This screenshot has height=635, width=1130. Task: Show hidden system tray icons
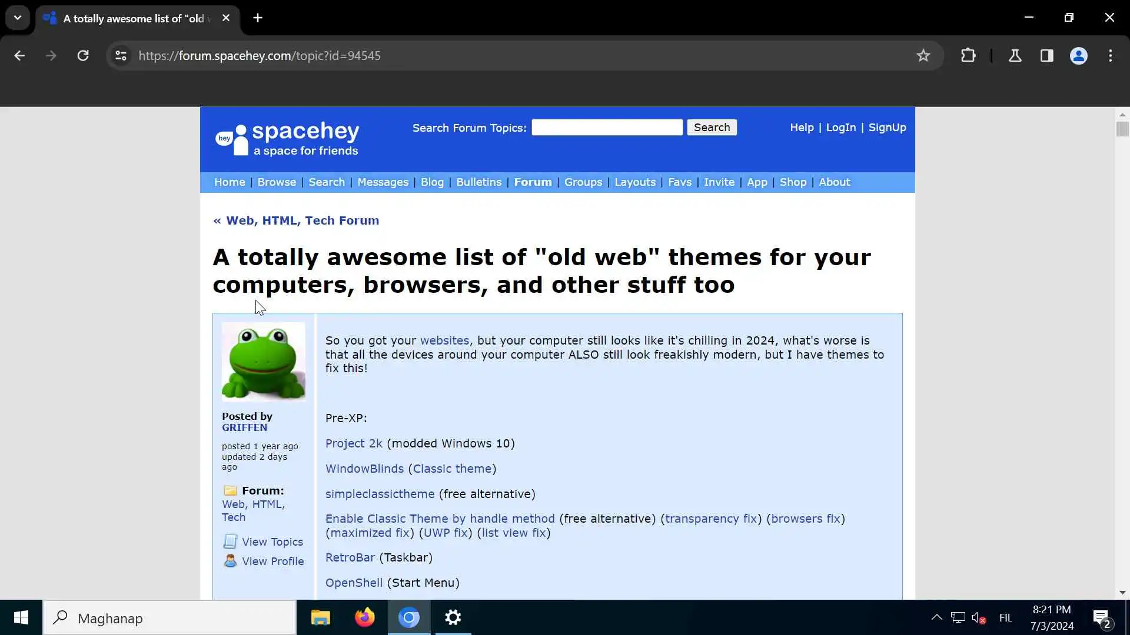[x=936, y=617]
